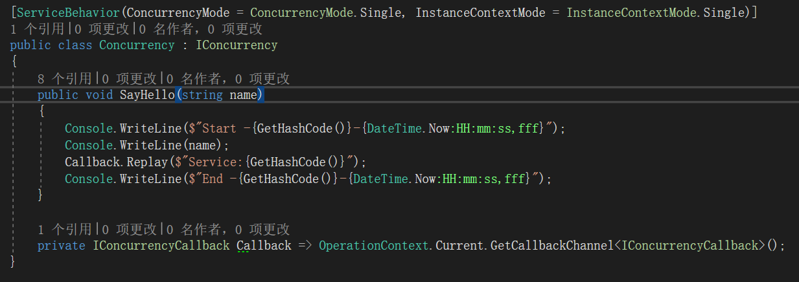
Task: Click the "End" string text
Action: 213,179
